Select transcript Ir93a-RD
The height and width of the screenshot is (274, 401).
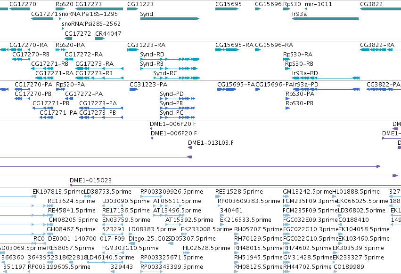point(305,73)
